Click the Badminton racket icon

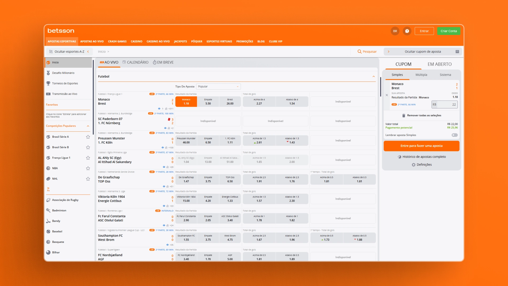click(x=48, y=211)
